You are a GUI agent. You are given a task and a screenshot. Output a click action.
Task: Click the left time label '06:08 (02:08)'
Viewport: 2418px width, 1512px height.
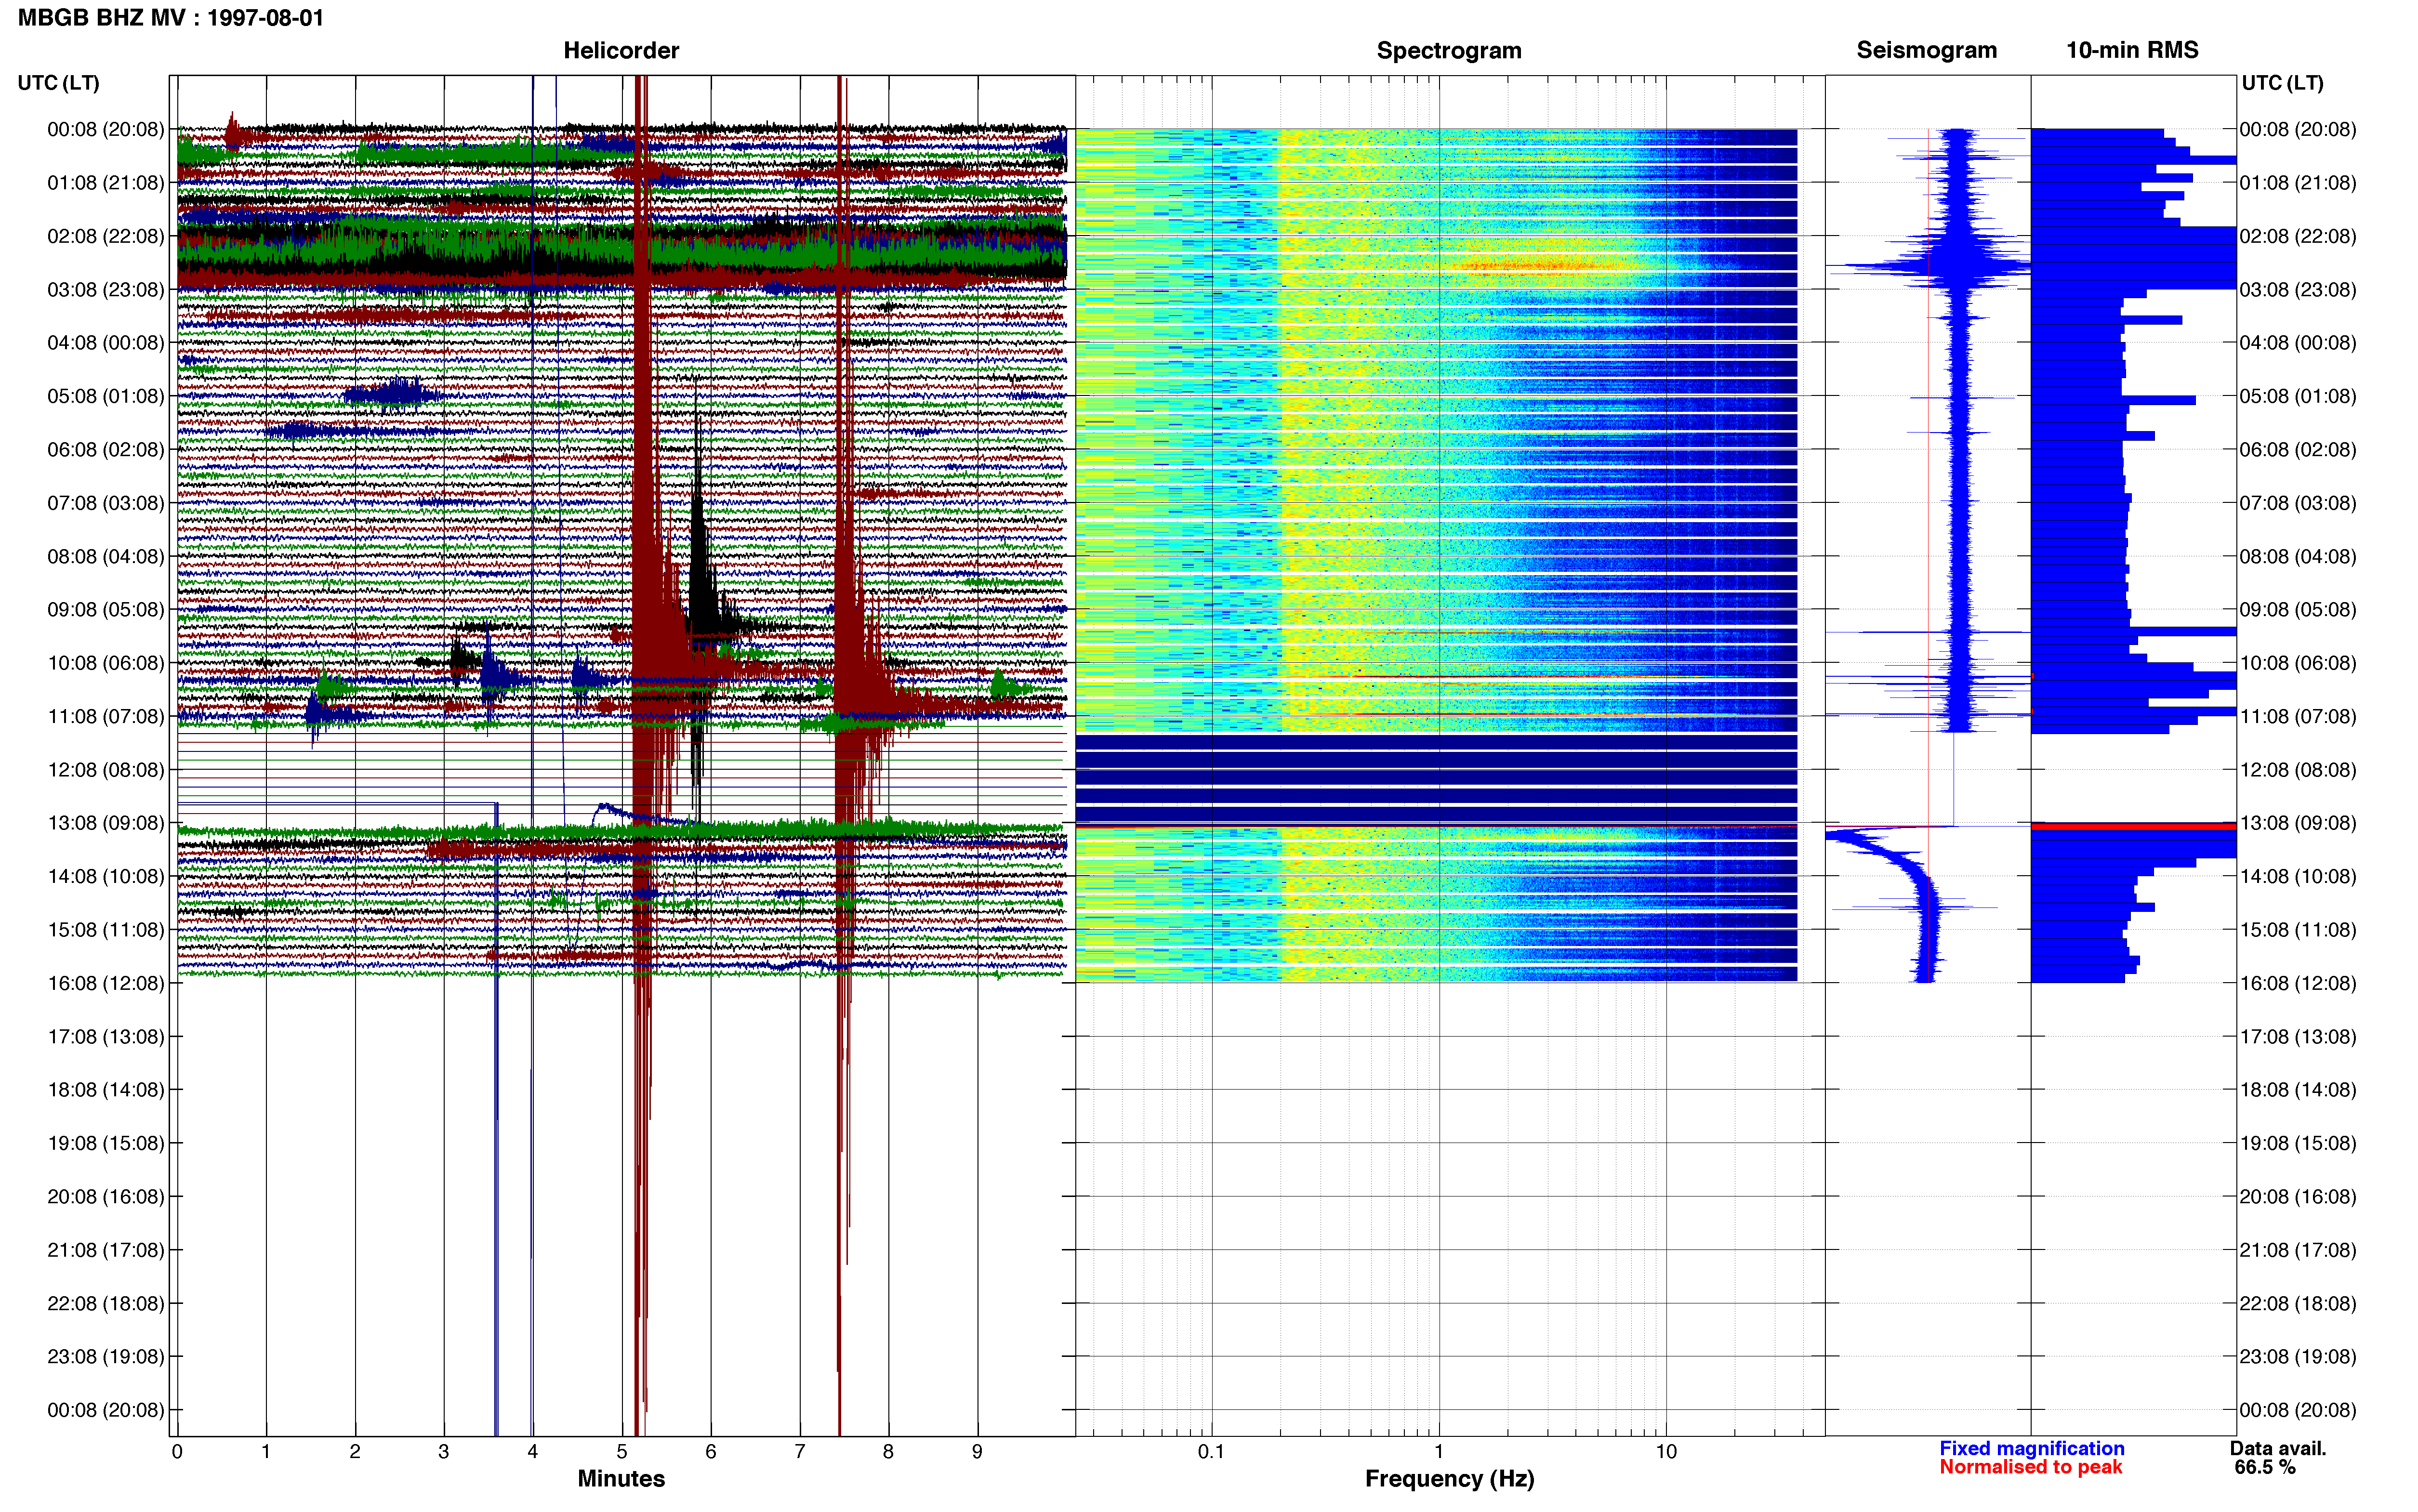(106, 450)
